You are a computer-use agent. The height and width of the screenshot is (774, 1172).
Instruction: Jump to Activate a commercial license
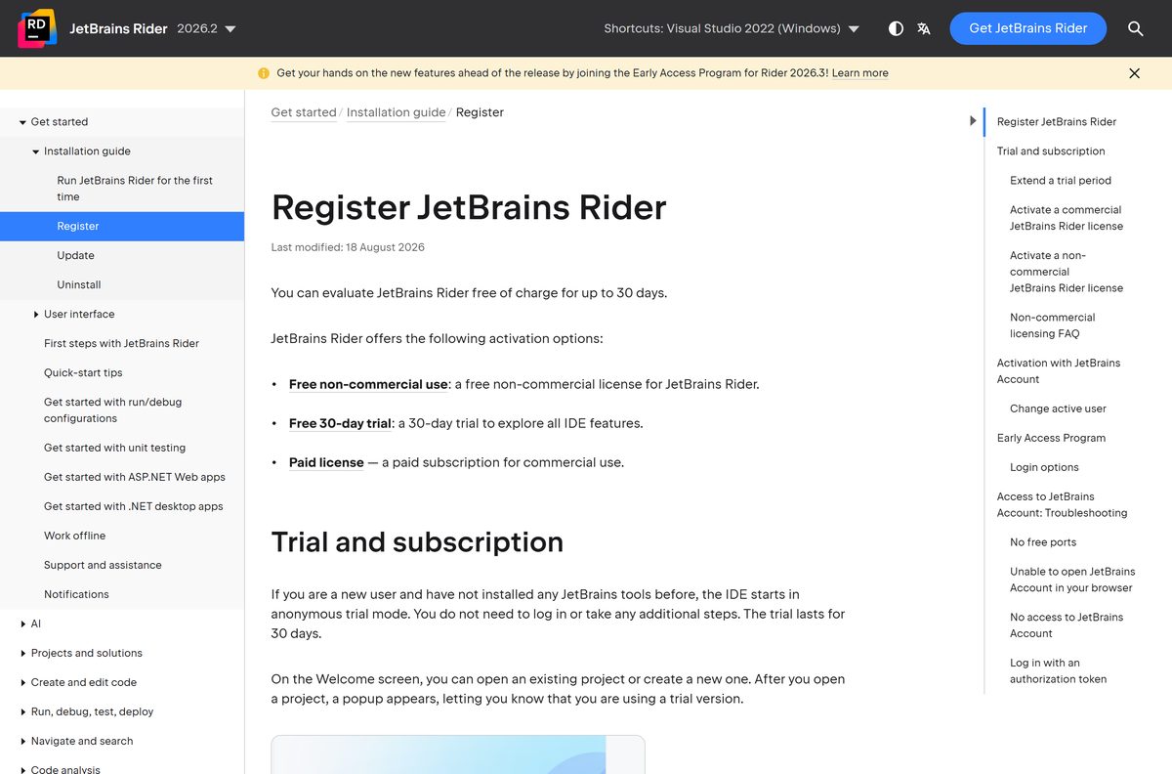(1067, 218)
